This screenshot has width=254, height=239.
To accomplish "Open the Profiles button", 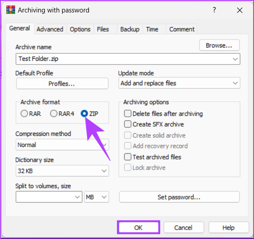I will [62, 84].
